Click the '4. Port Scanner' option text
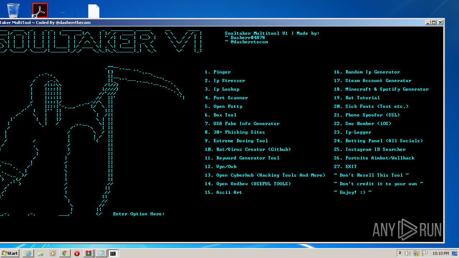This screenshot has width=459, height=258. [226, 98]
